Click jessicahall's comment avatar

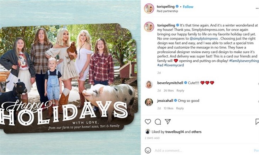click(x=149, y=102)
